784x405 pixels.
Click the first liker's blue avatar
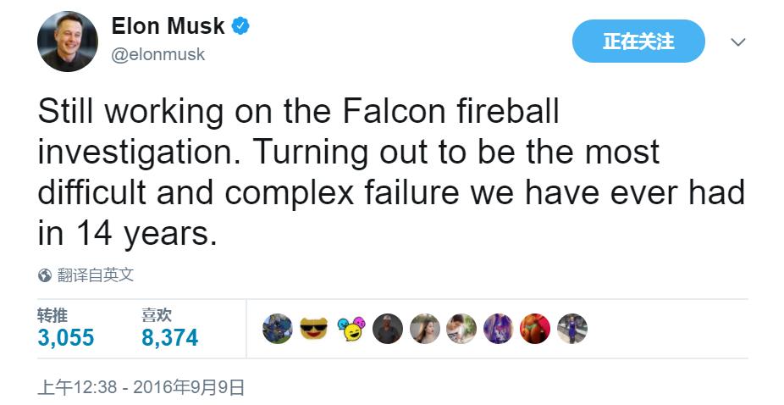pos(277,329)
